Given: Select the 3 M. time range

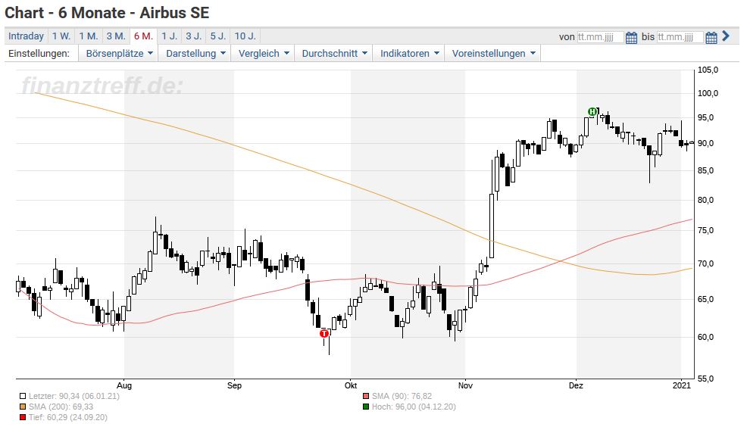Looking at the screenshot, I should (x=116, y=36).
